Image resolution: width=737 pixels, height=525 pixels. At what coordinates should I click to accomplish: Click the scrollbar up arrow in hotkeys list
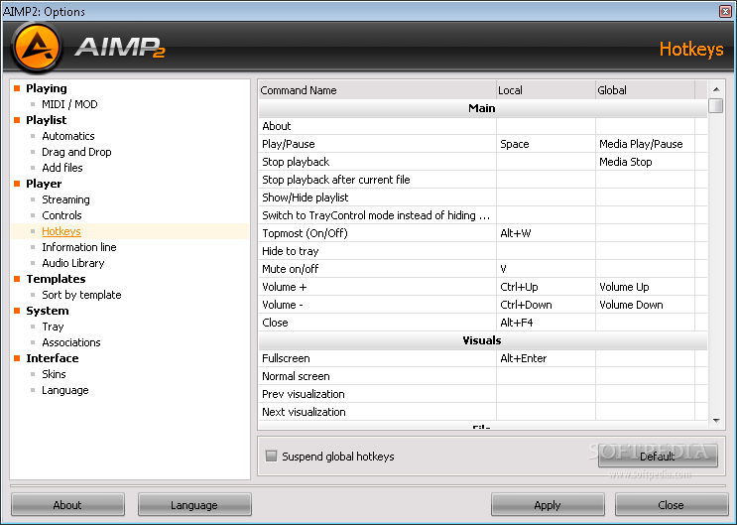tap(716, 89)
